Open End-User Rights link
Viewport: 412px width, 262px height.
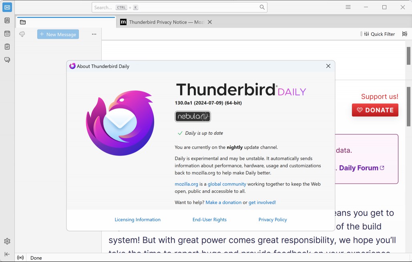coord(209,220)
